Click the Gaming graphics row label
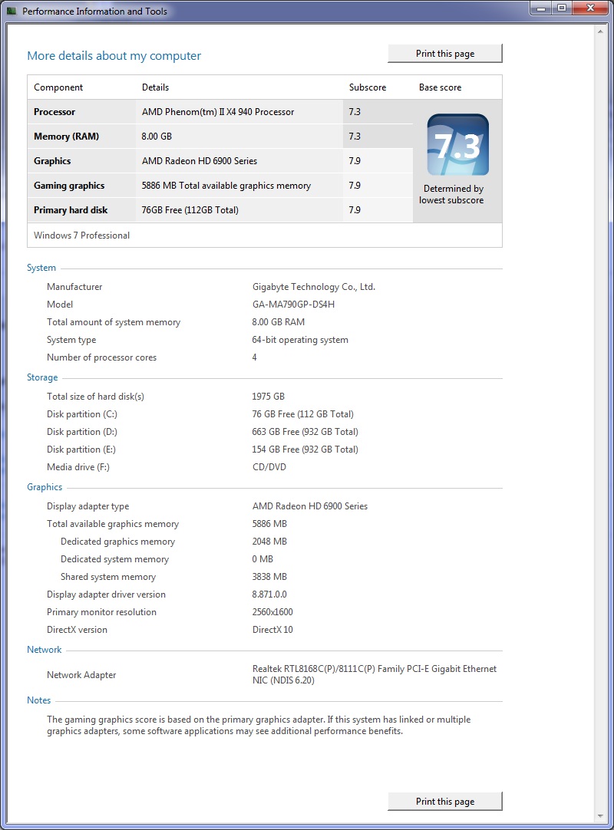614x830 pixels. tap(69, 186)
